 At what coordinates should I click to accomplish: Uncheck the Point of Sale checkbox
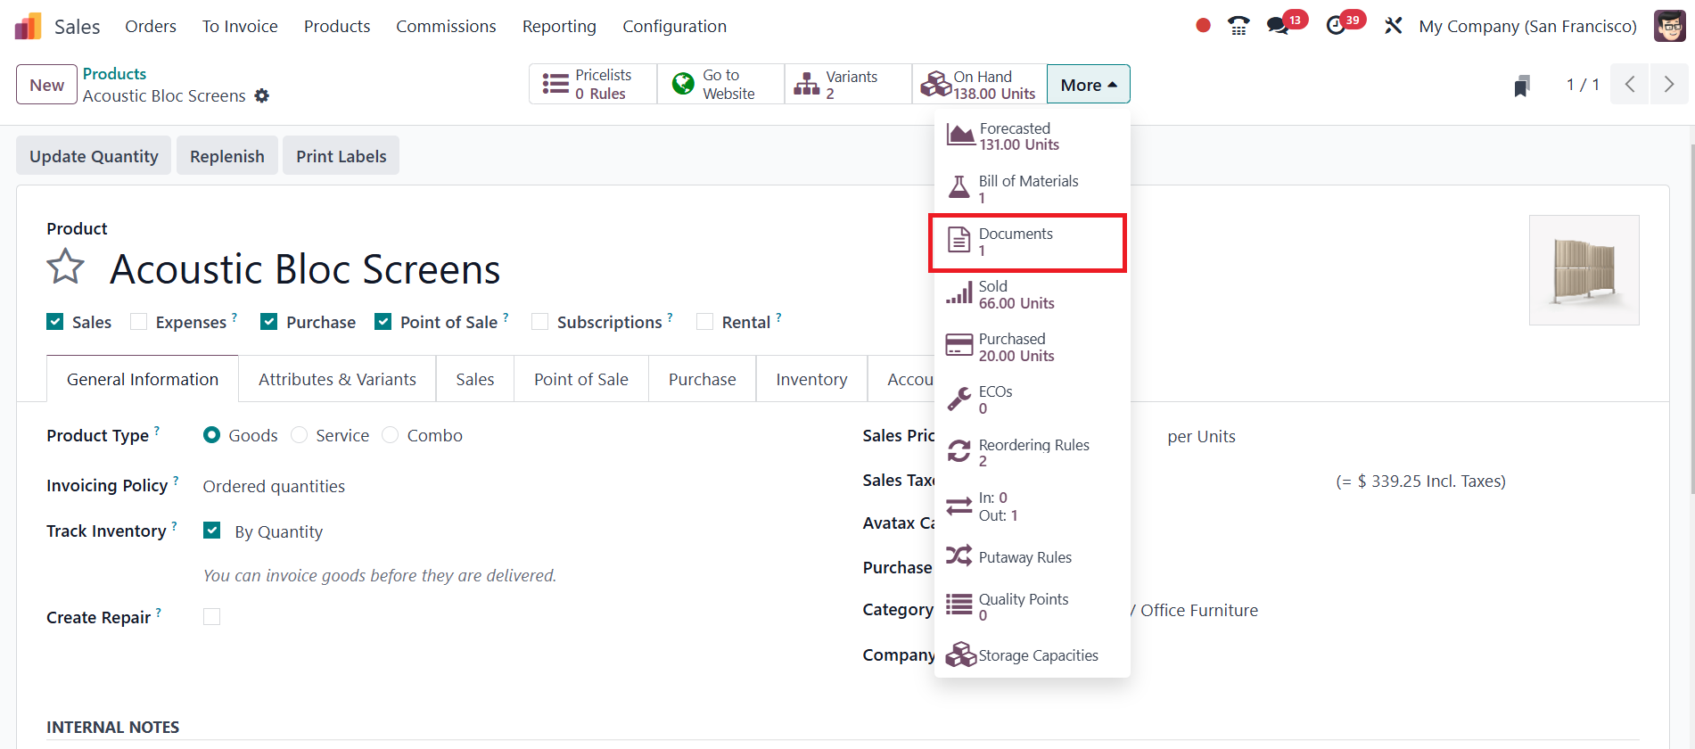tap(383, 322)
